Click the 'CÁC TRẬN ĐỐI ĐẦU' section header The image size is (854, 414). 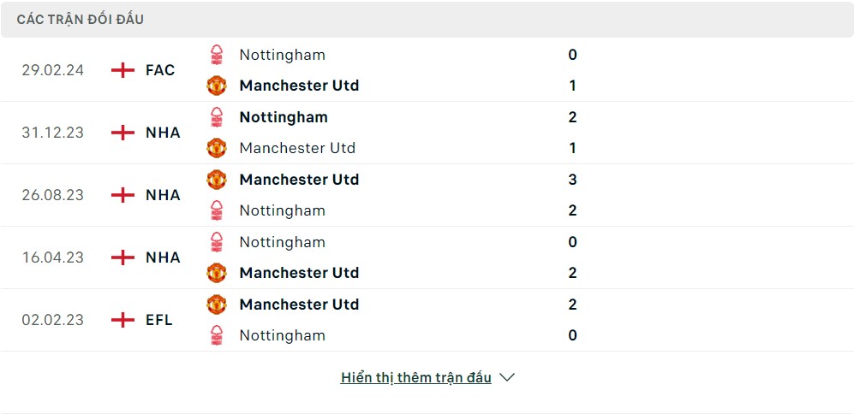pos(81,19)
